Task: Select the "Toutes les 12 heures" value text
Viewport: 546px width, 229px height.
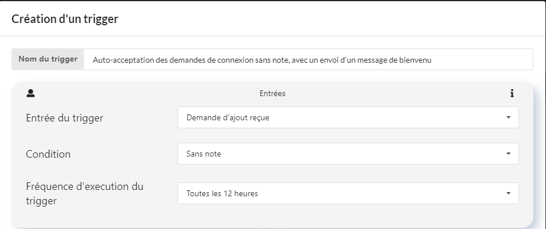Action: coord(222,193)
